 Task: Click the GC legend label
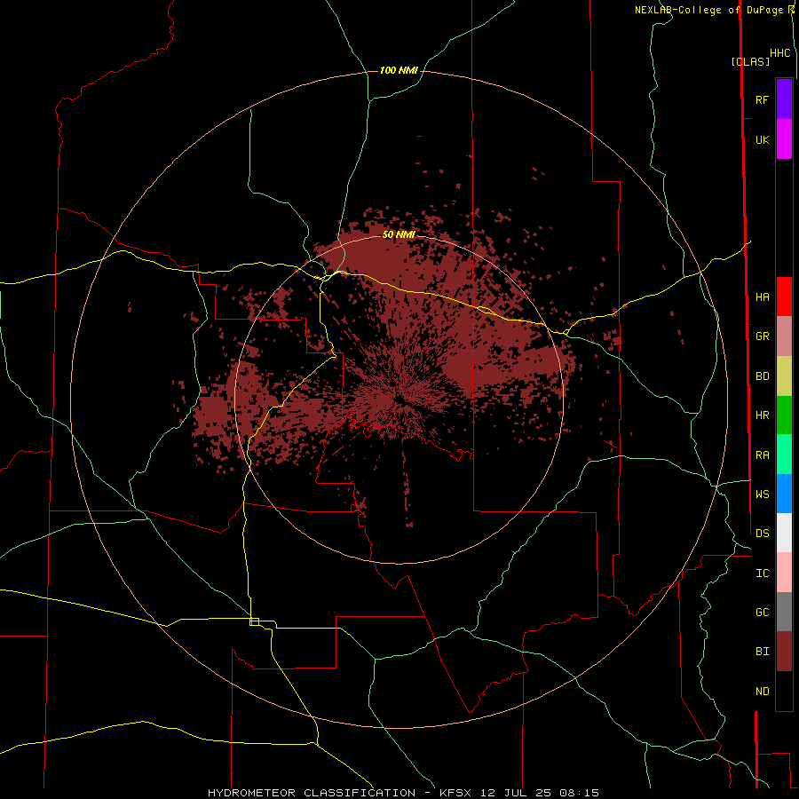pos(762,612)
